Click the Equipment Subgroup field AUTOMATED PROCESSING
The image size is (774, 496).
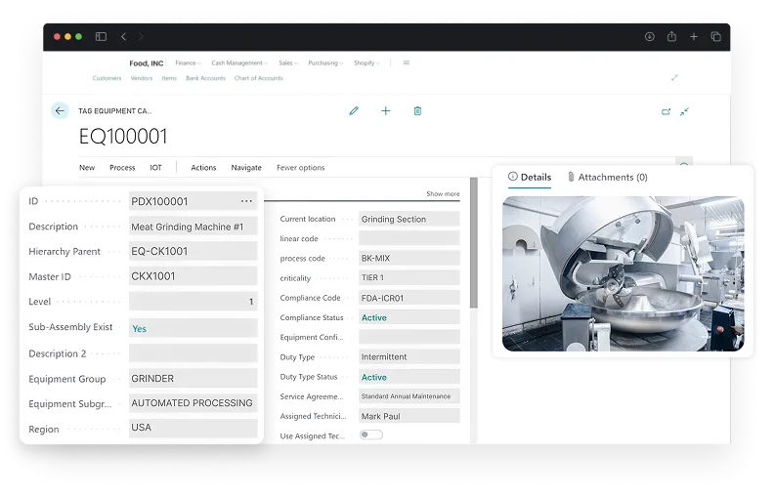click(x=193, y=403)
